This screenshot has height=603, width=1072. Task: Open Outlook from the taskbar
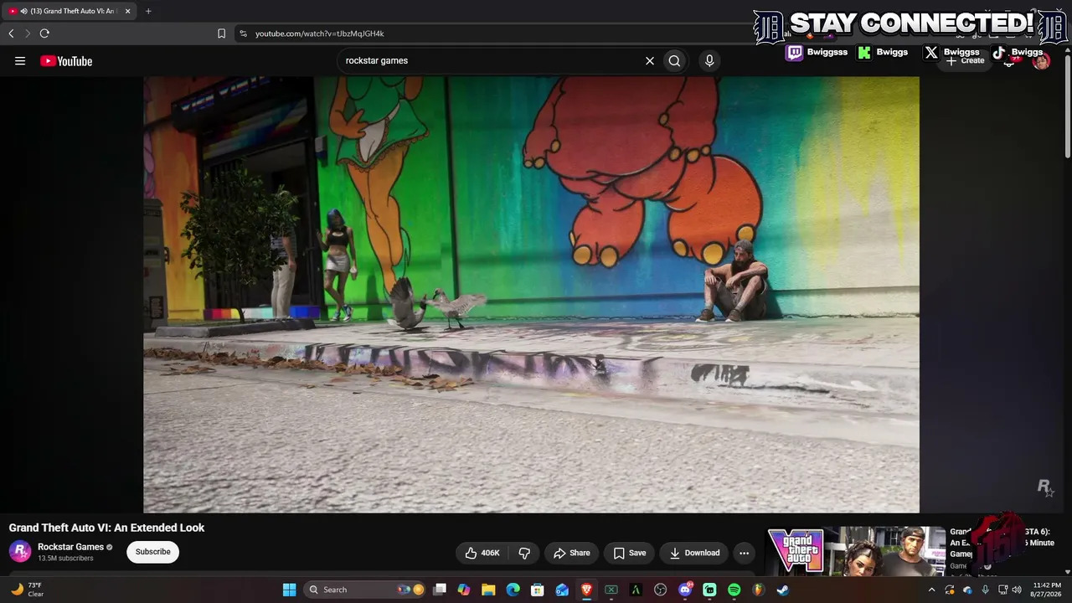[562, 590]
